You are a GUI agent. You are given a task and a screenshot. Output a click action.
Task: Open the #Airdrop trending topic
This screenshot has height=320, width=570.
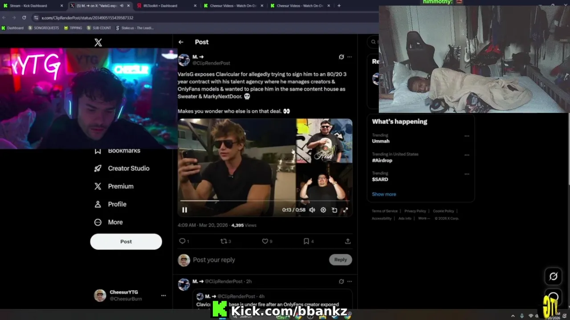382,160
